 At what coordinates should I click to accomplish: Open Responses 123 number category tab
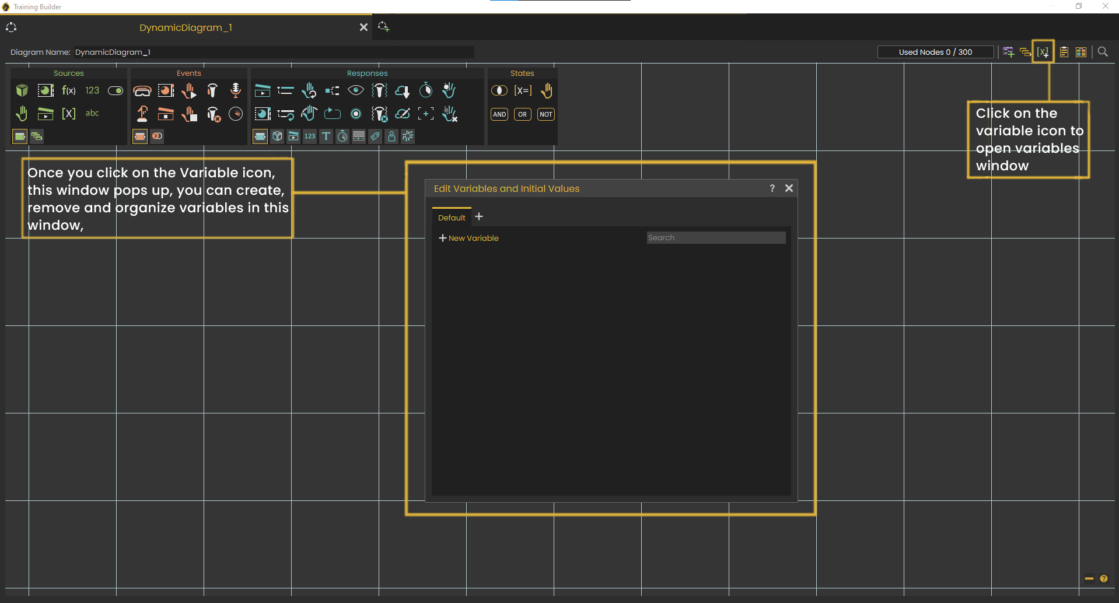tap(310, 136)
